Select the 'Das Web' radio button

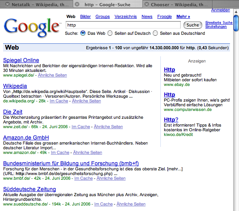click(83, 33)
